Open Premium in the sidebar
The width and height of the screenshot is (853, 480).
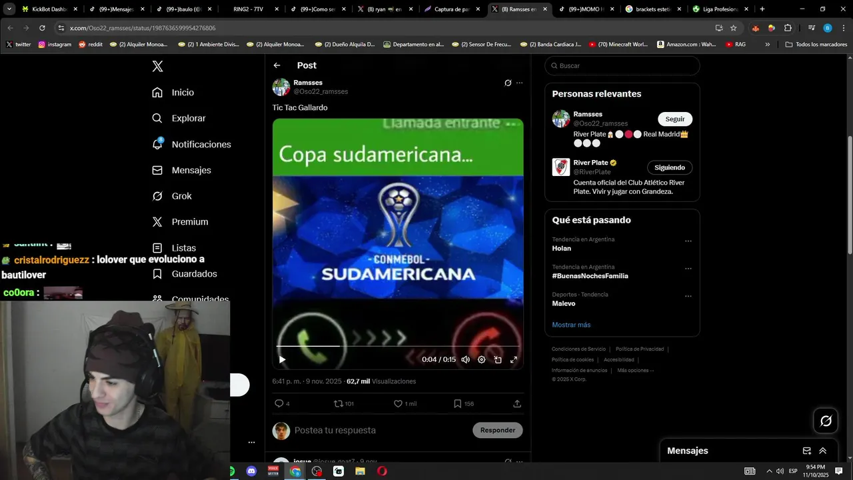(x=180, y=222)
